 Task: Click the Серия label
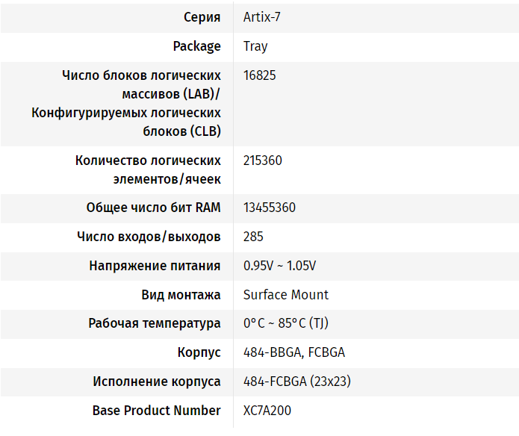click(x=202, y=17)
